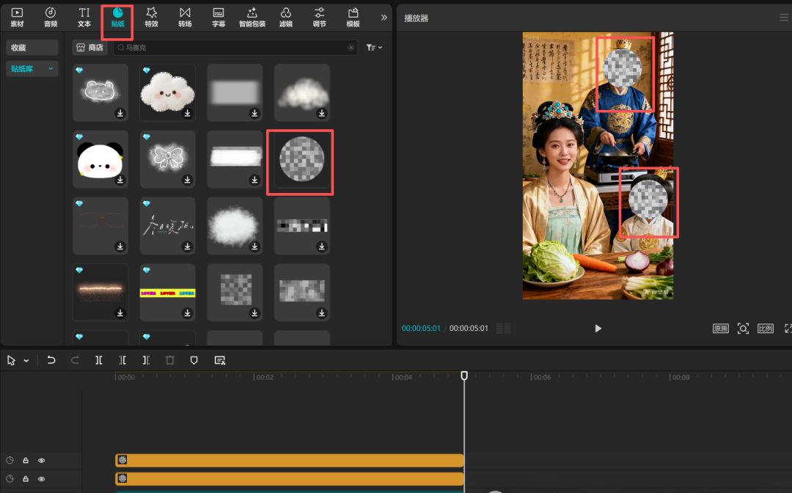This screenshot has height=493, width=792.
Task: Select the split clip tool
Action: point(99,359)
